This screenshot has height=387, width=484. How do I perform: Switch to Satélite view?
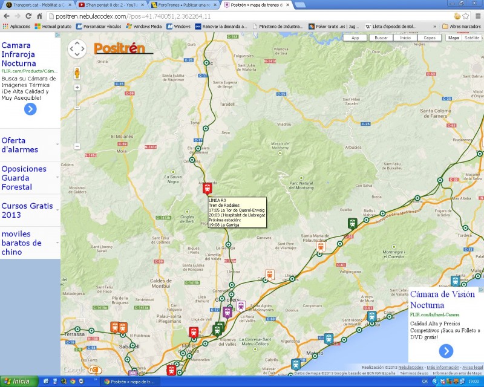[x=472, y=37]
